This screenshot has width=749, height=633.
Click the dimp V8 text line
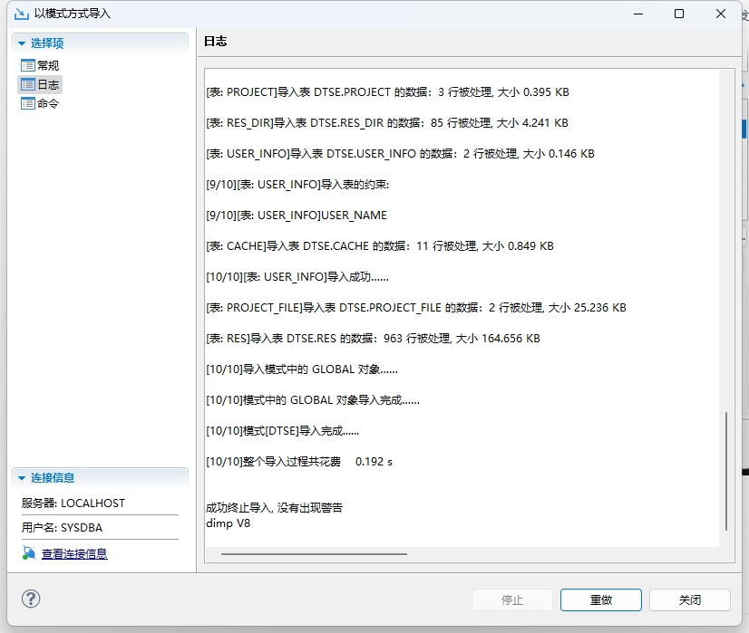228,523
